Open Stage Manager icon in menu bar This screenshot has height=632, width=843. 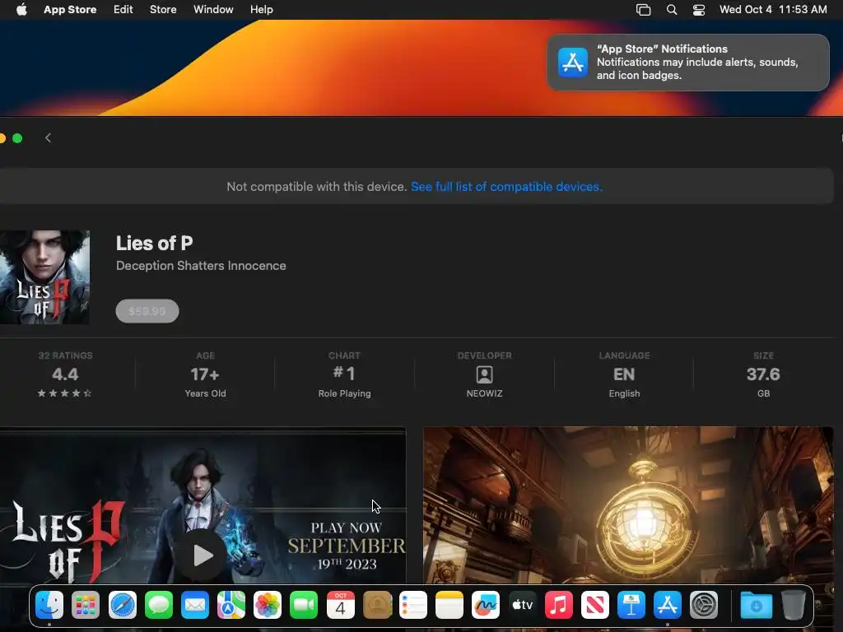[643, 10]
